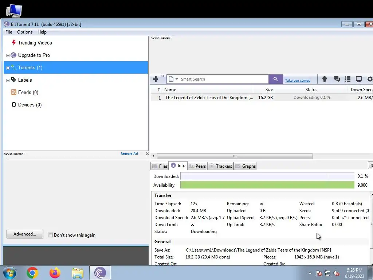Click the remote monitor icon in toolbar

coord(358,79)
